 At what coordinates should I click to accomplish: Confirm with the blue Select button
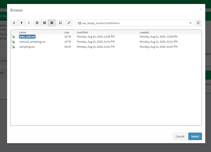pyautogui.click(x=195, y=136)
